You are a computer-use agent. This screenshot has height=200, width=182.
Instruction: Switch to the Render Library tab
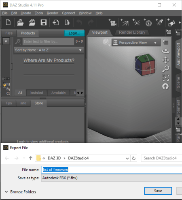(132, 32)
